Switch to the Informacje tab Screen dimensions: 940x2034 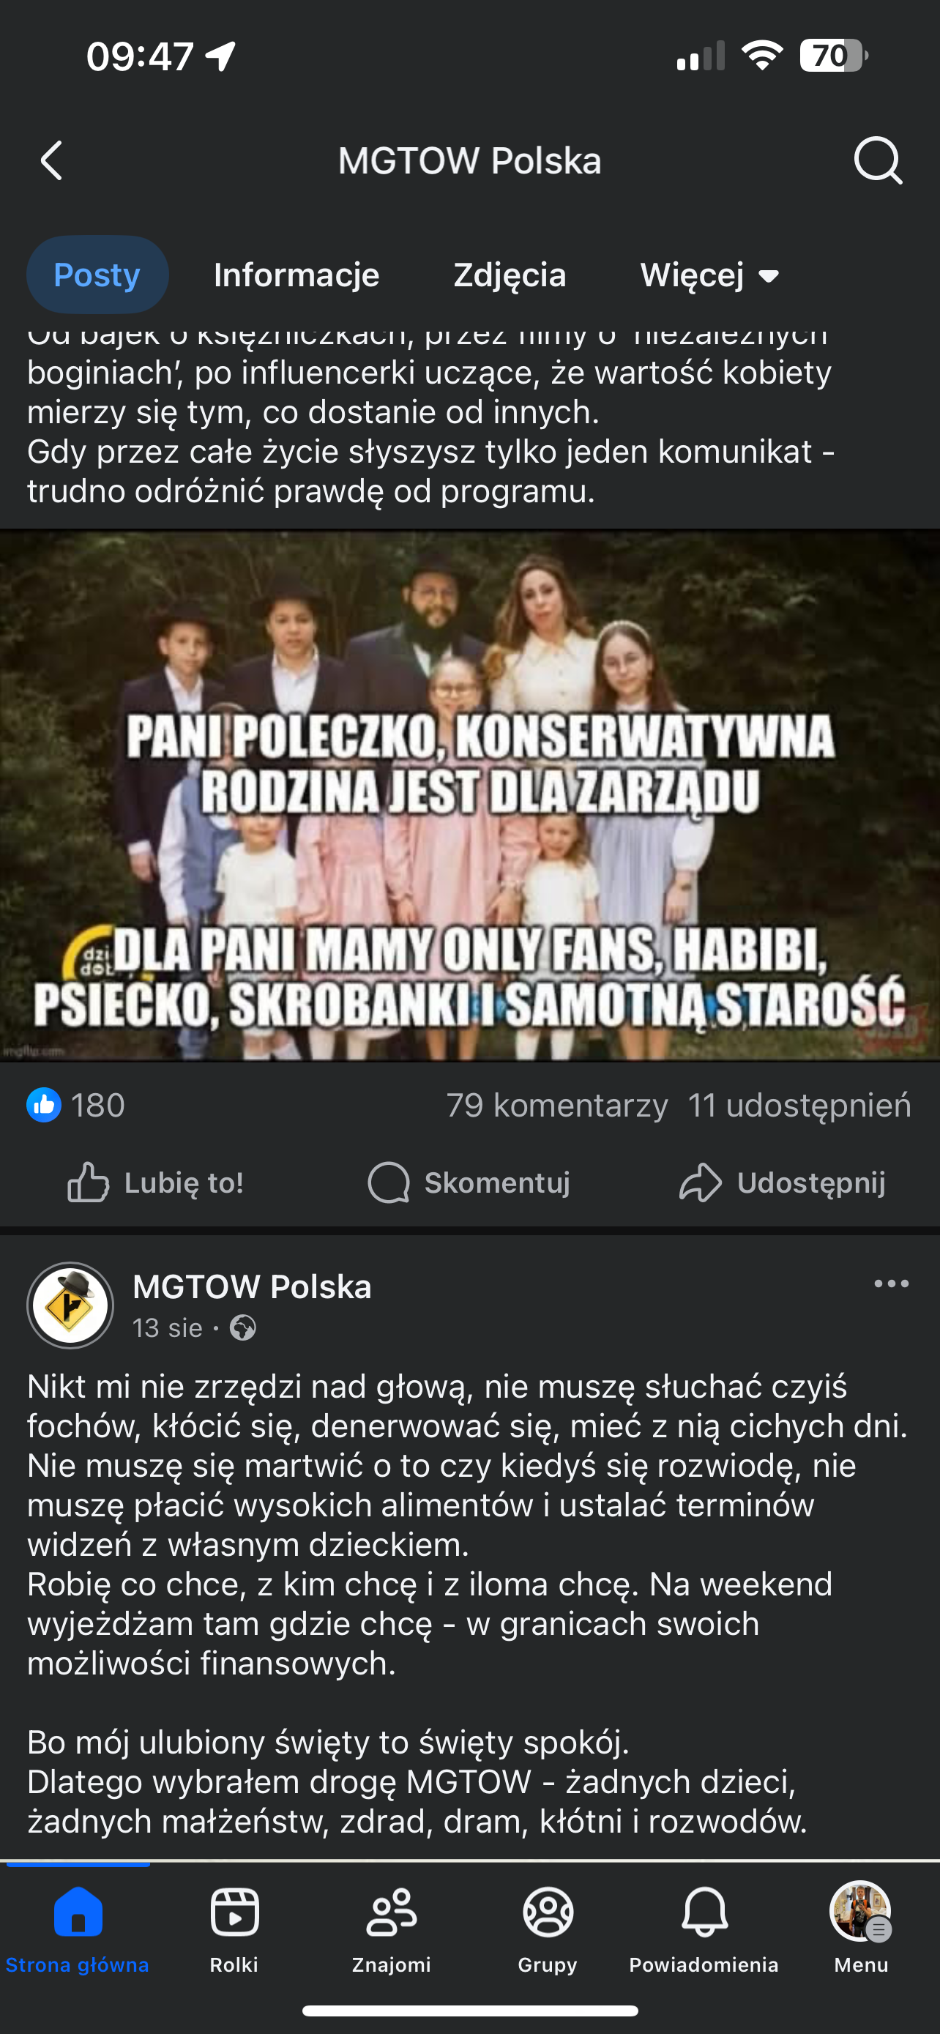coord(296,275)
